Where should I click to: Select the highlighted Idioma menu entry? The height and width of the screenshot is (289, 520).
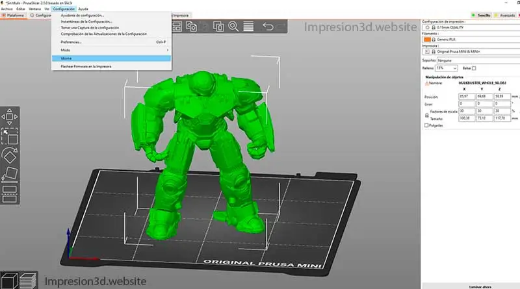coord(111,58)
